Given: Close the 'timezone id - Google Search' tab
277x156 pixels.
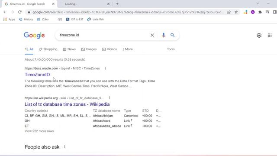Looking at the screenshot, I should click(x=53, y=4).
